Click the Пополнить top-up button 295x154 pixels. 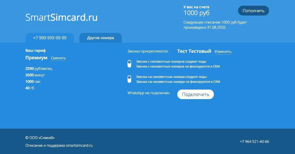point(254,11)
